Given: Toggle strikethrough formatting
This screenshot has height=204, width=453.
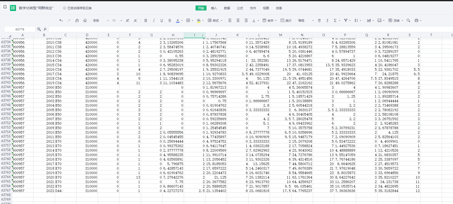Looking at the screenshot, I should point(170,20).
